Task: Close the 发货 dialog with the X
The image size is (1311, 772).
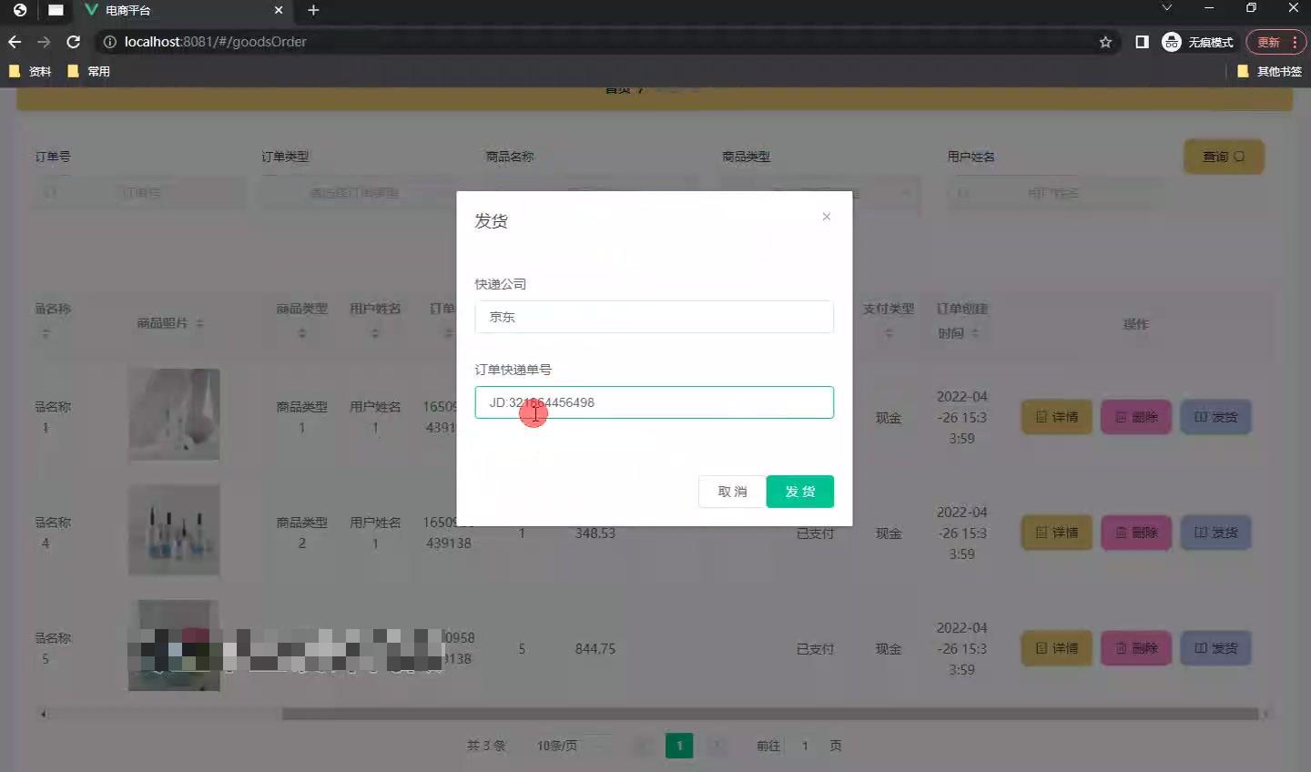Action: pyautogui.click(x=826, y=217)
